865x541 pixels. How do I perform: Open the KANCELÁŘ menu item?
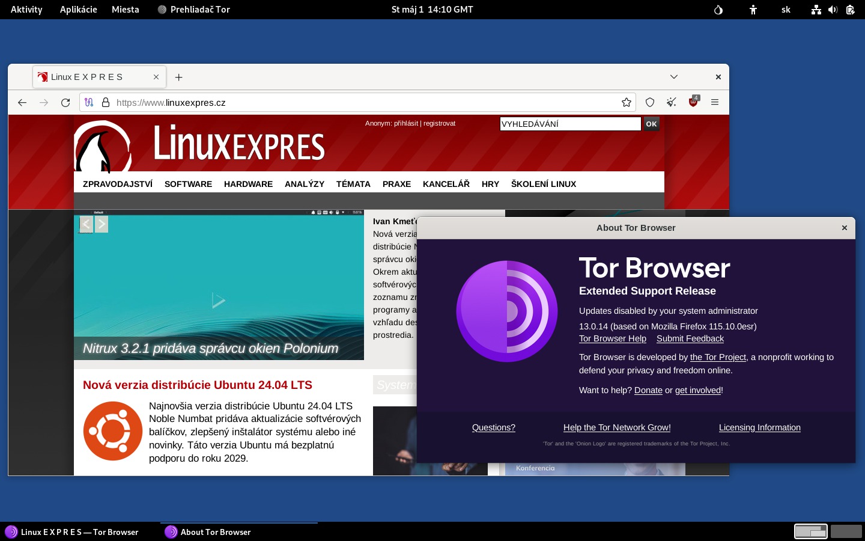(446, 184)
